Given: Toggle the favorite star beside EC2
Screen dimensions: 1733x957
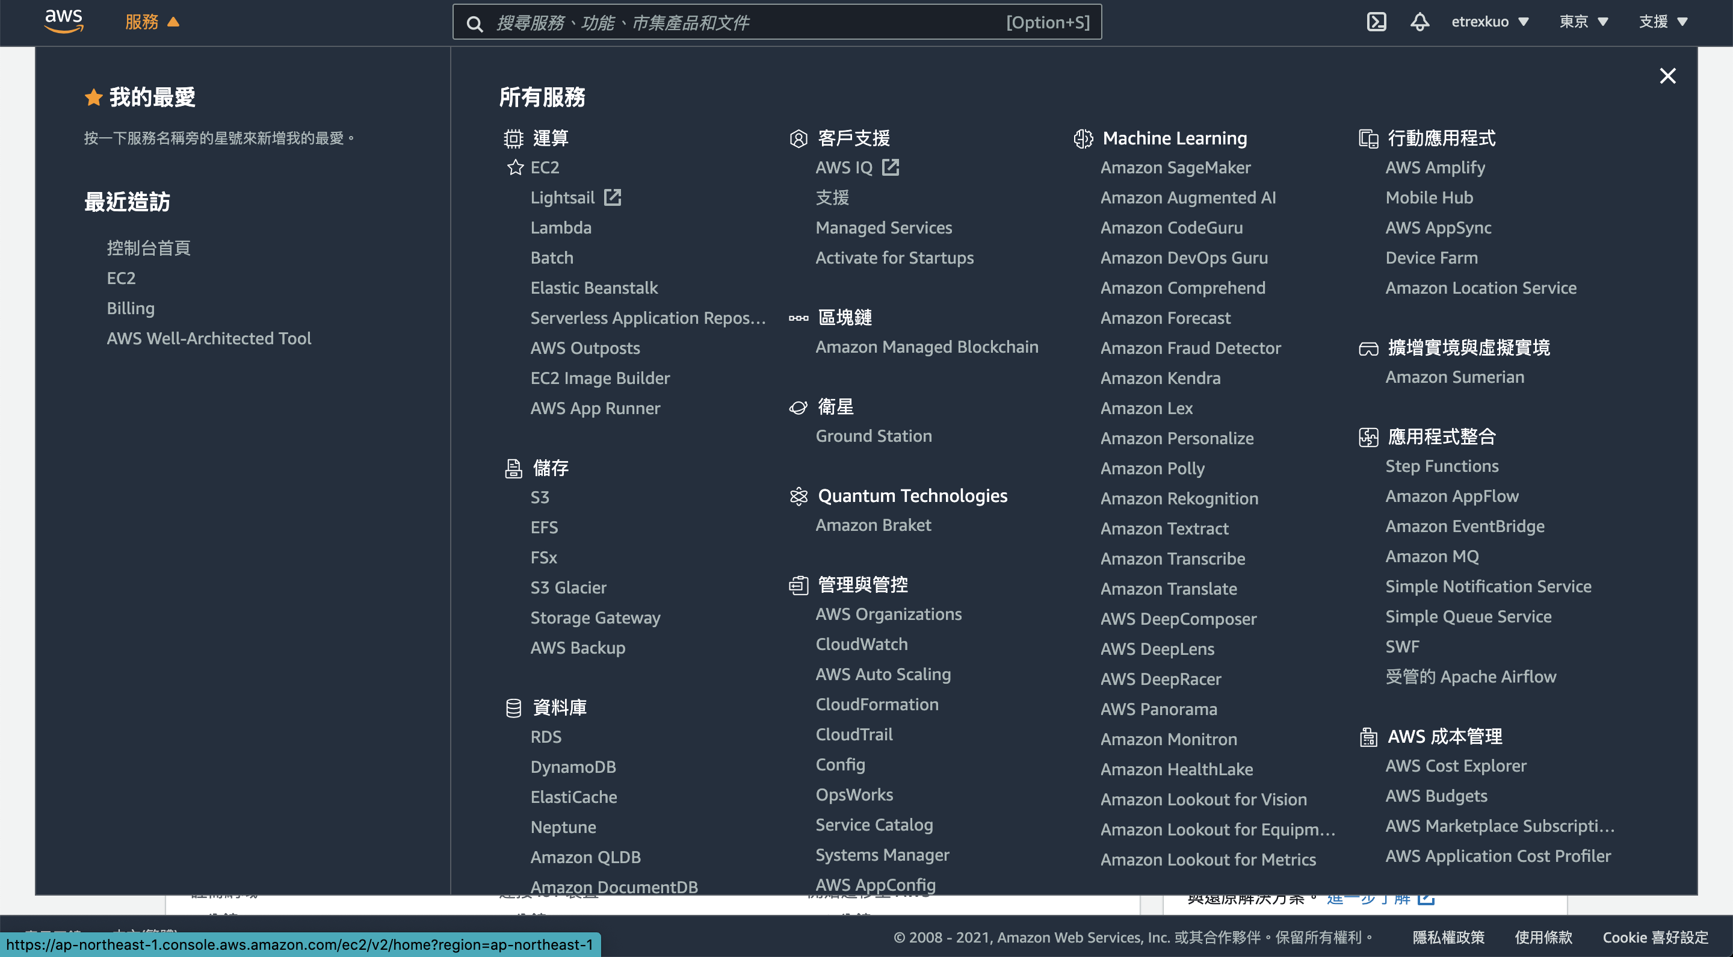Looking at the screenshot, I should (x=514, y=167).
